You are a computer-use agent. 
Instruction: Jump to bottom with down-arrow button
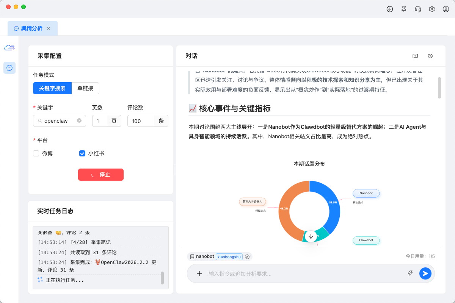click(x=311, y=236)
